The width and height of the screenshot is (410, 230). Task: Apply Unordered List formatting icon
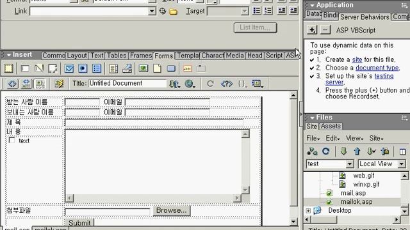(257, 11)
